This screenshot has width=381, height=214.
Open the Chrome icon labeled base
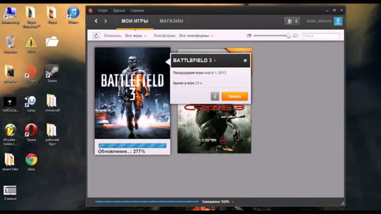[x=31, y=162]
